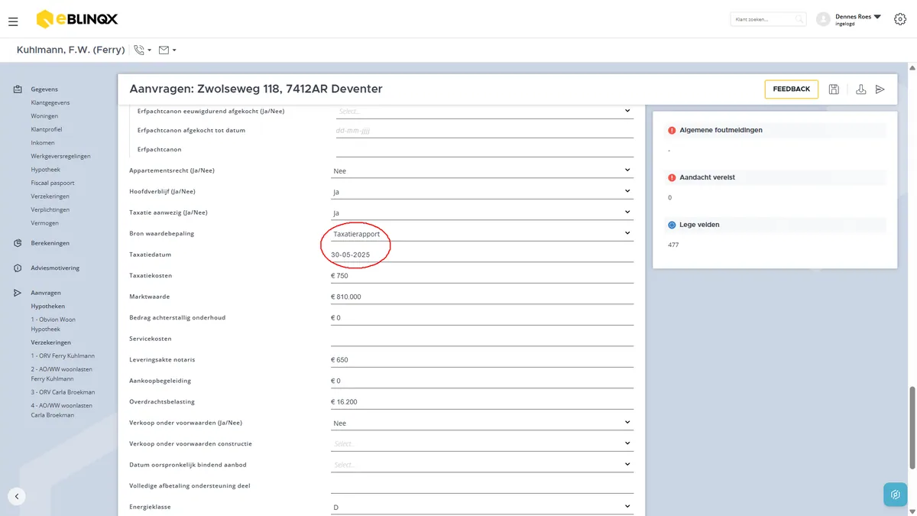Open the Hoofdverblijf (Ja/Nee) dropdown
Viewport: 917px width, 516px height.
point(482,191)
